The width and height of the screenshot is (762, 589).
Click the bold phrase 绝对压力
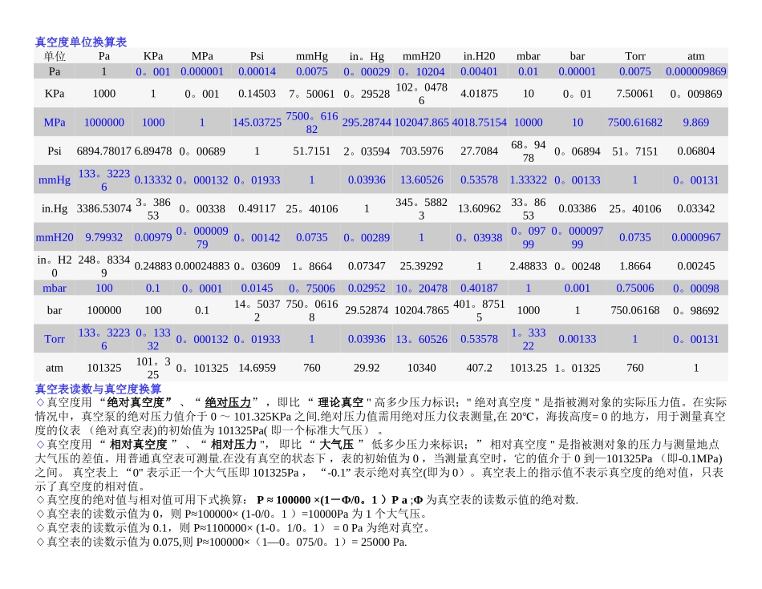[x=228, y=402]
